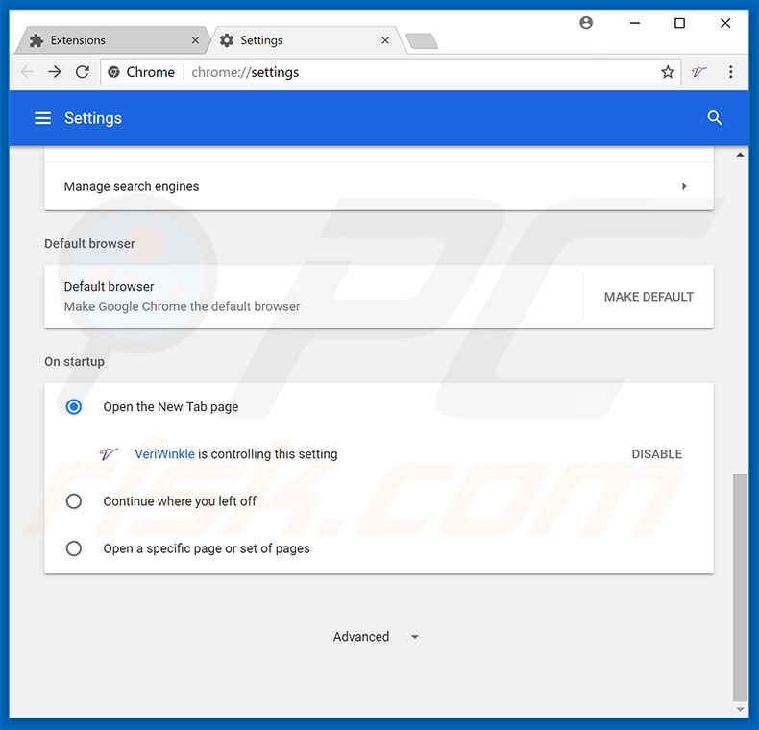Screen dimensions: 759x730
Task: Click the VeriWinkle logo in startup row
Action: point(109,454)
